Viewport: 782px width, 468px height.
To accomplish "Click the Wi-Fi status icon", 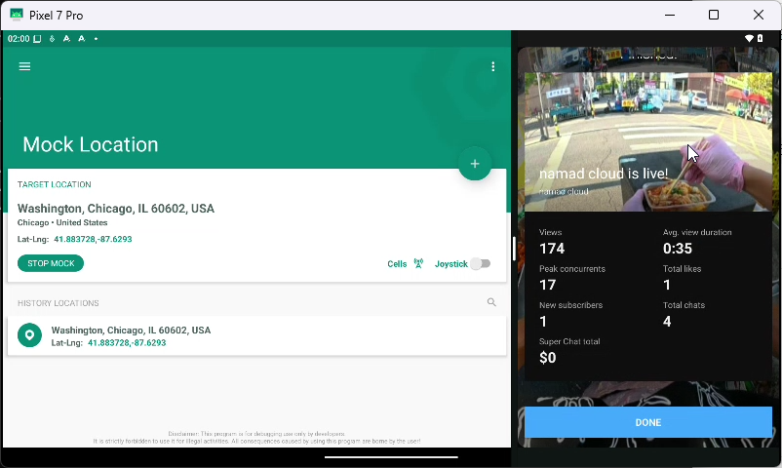I will pos(749,38).
